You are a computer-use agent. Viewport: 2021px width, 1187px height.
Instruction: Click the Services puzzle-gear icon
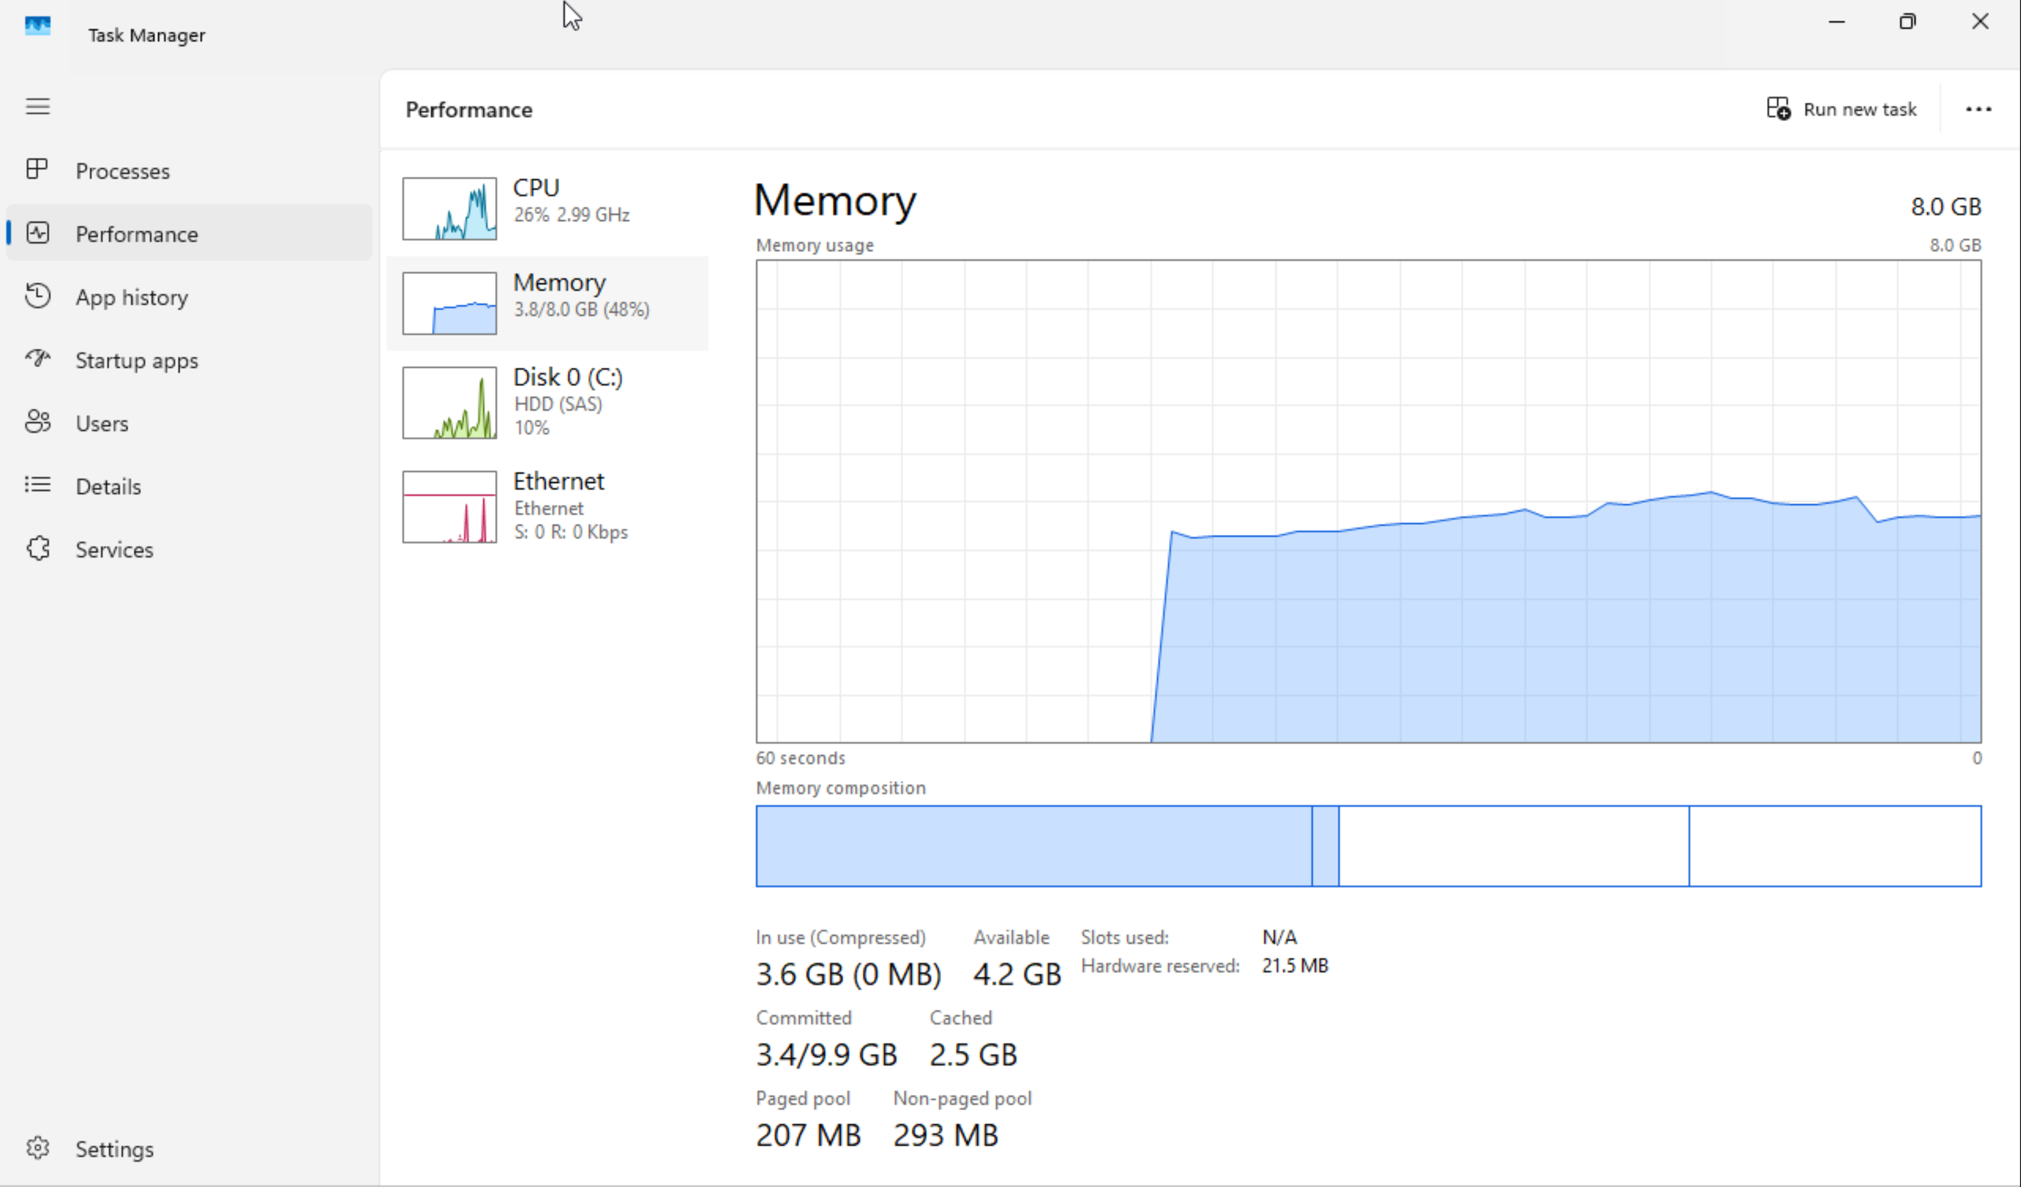37,548
